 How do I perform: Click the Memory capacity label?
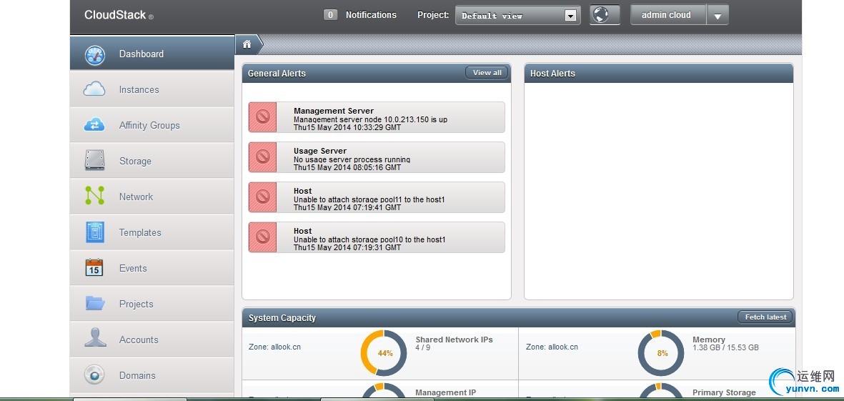click(709, 340)
